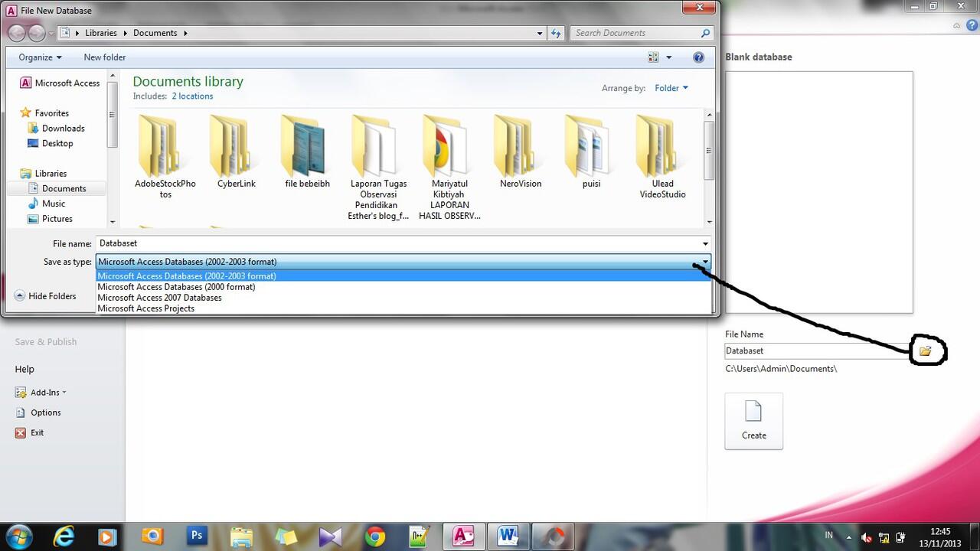
Task: Open Save & Publish in Access backstage
Action: [x=46, y=342]
